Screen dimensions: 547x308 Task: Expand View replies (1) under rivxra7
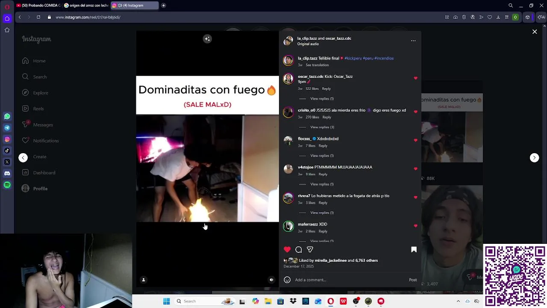click(x=322, y=213)
